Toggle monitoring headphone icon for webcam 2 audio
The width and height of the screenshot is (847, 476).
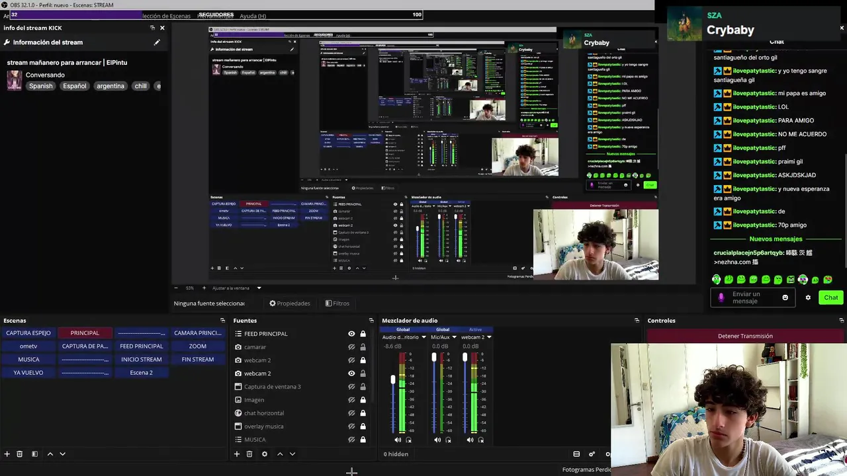pos(481,440)
